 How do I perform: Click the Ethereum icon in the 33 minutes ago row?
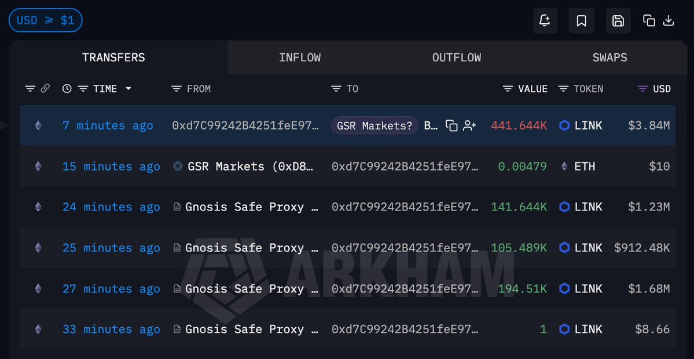click(x=38, y=330)
